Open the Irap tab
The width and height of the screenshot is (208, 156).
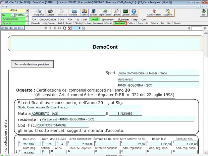click(x=135, y=19)
